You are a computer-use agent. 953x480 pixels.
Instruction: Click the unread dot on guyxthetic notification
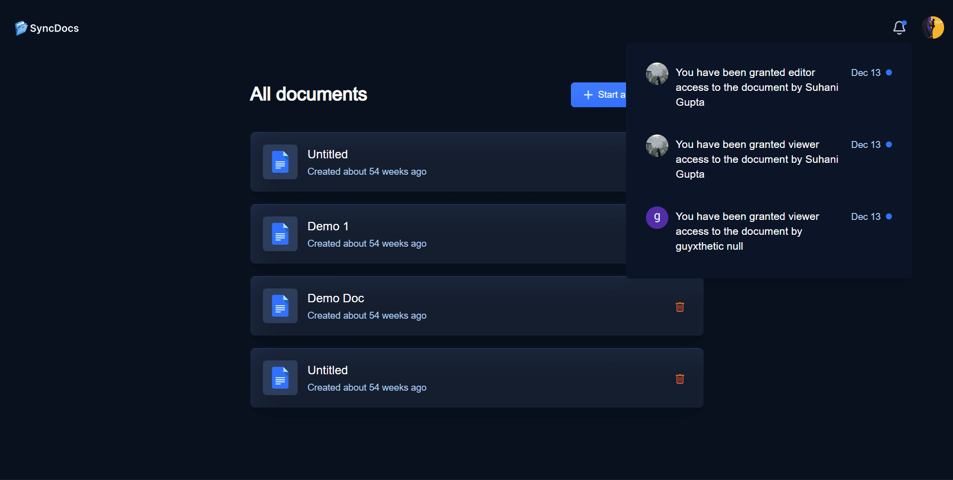(889, 216)
